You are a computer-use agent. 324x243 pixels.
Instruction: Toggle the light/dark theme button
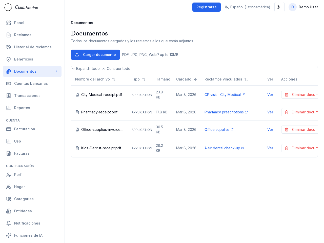pyautogui.click(x=279, y=7)
